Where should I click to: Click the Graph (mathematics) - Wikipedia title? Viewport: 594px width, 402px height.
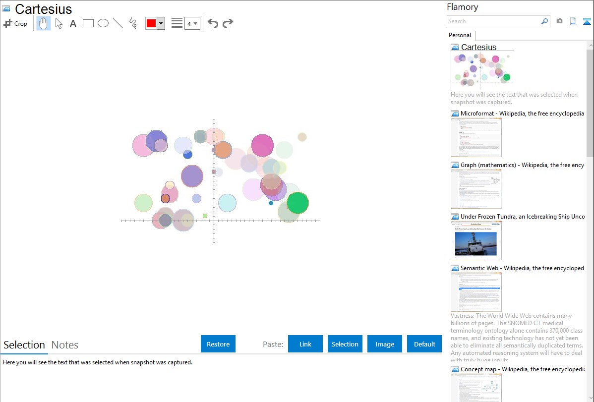click(x=522, y=165)
